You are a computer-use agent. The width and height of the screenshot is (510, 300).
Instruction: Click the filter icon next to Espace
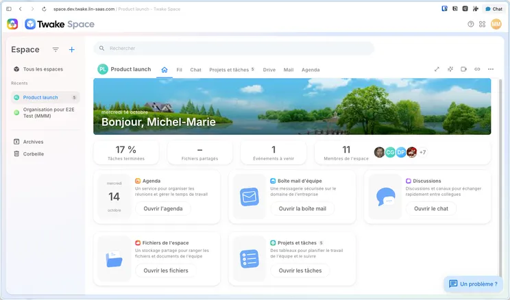(x=56, y=49)
